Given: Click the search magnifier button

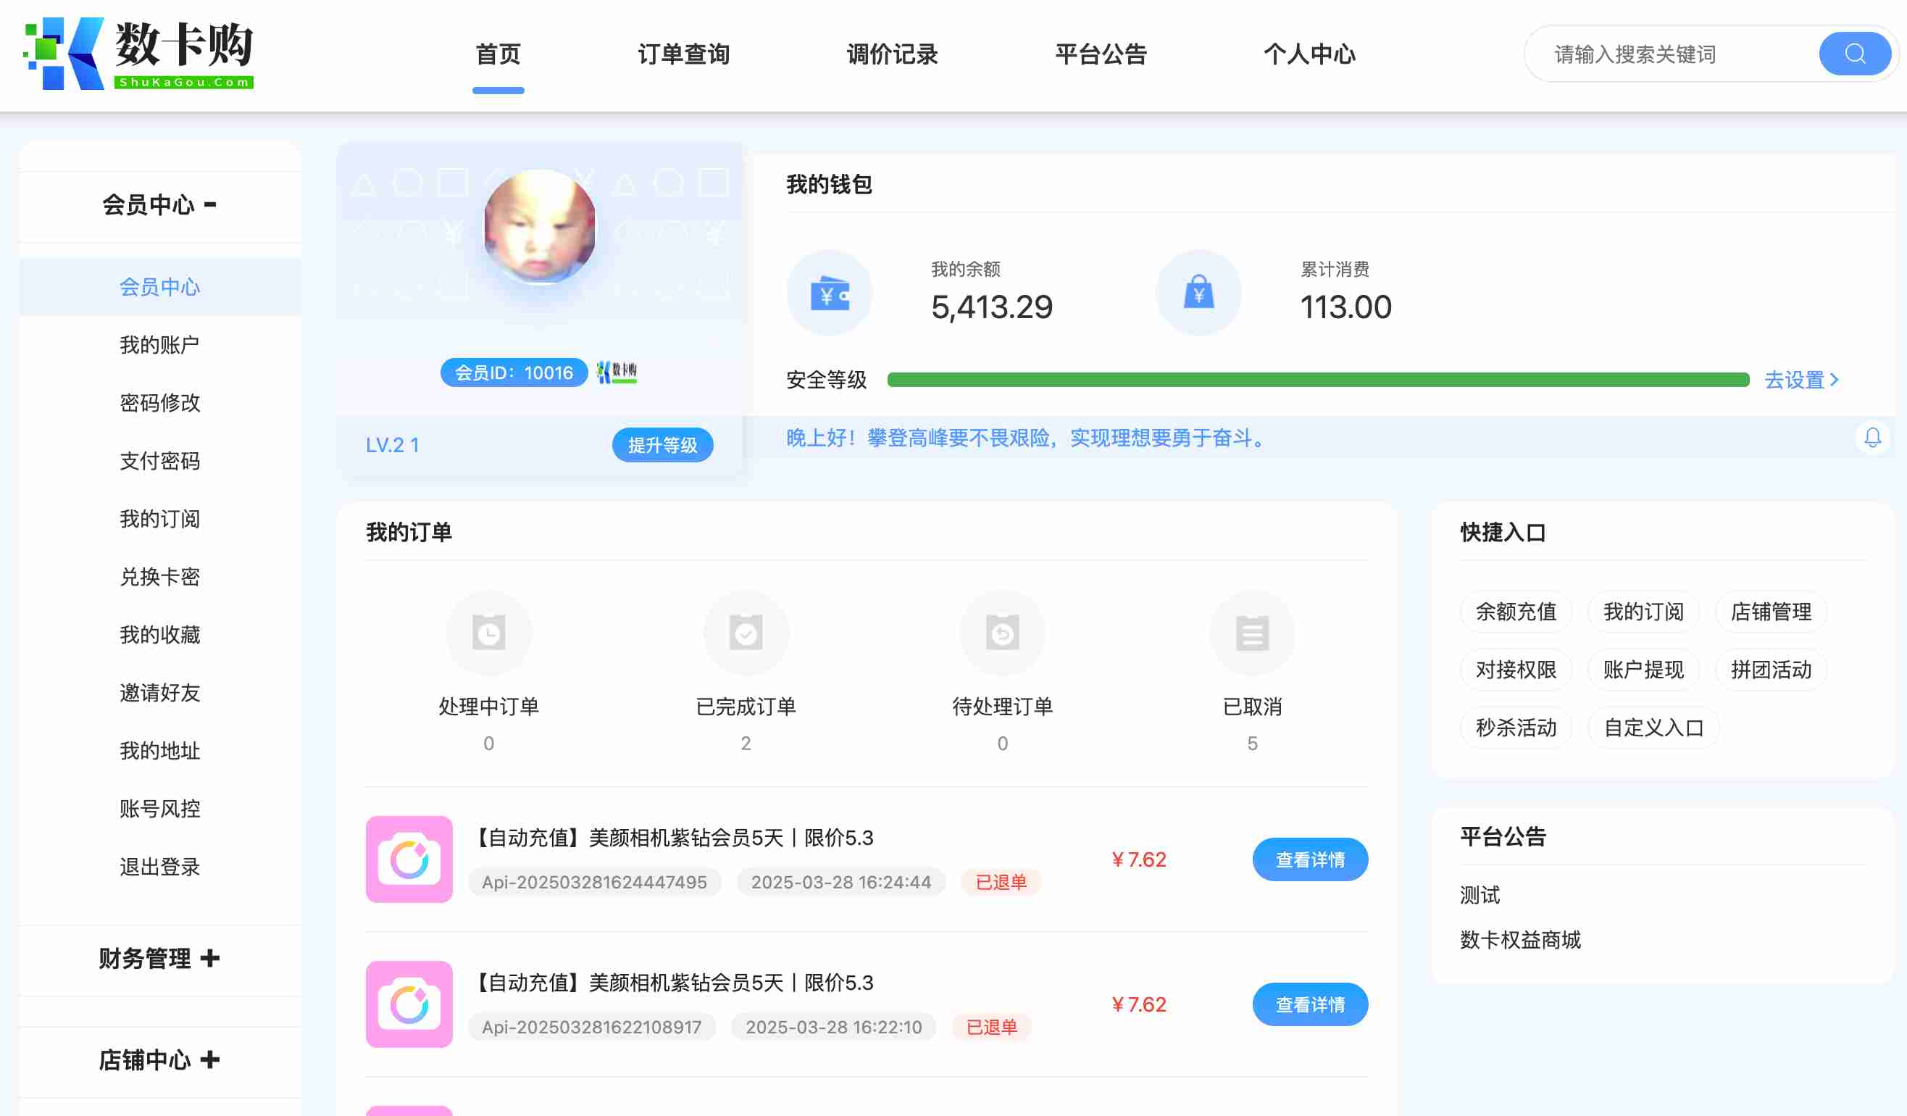Looking at the screenshot, I should pyautogui.click(x=1854, y=54).
